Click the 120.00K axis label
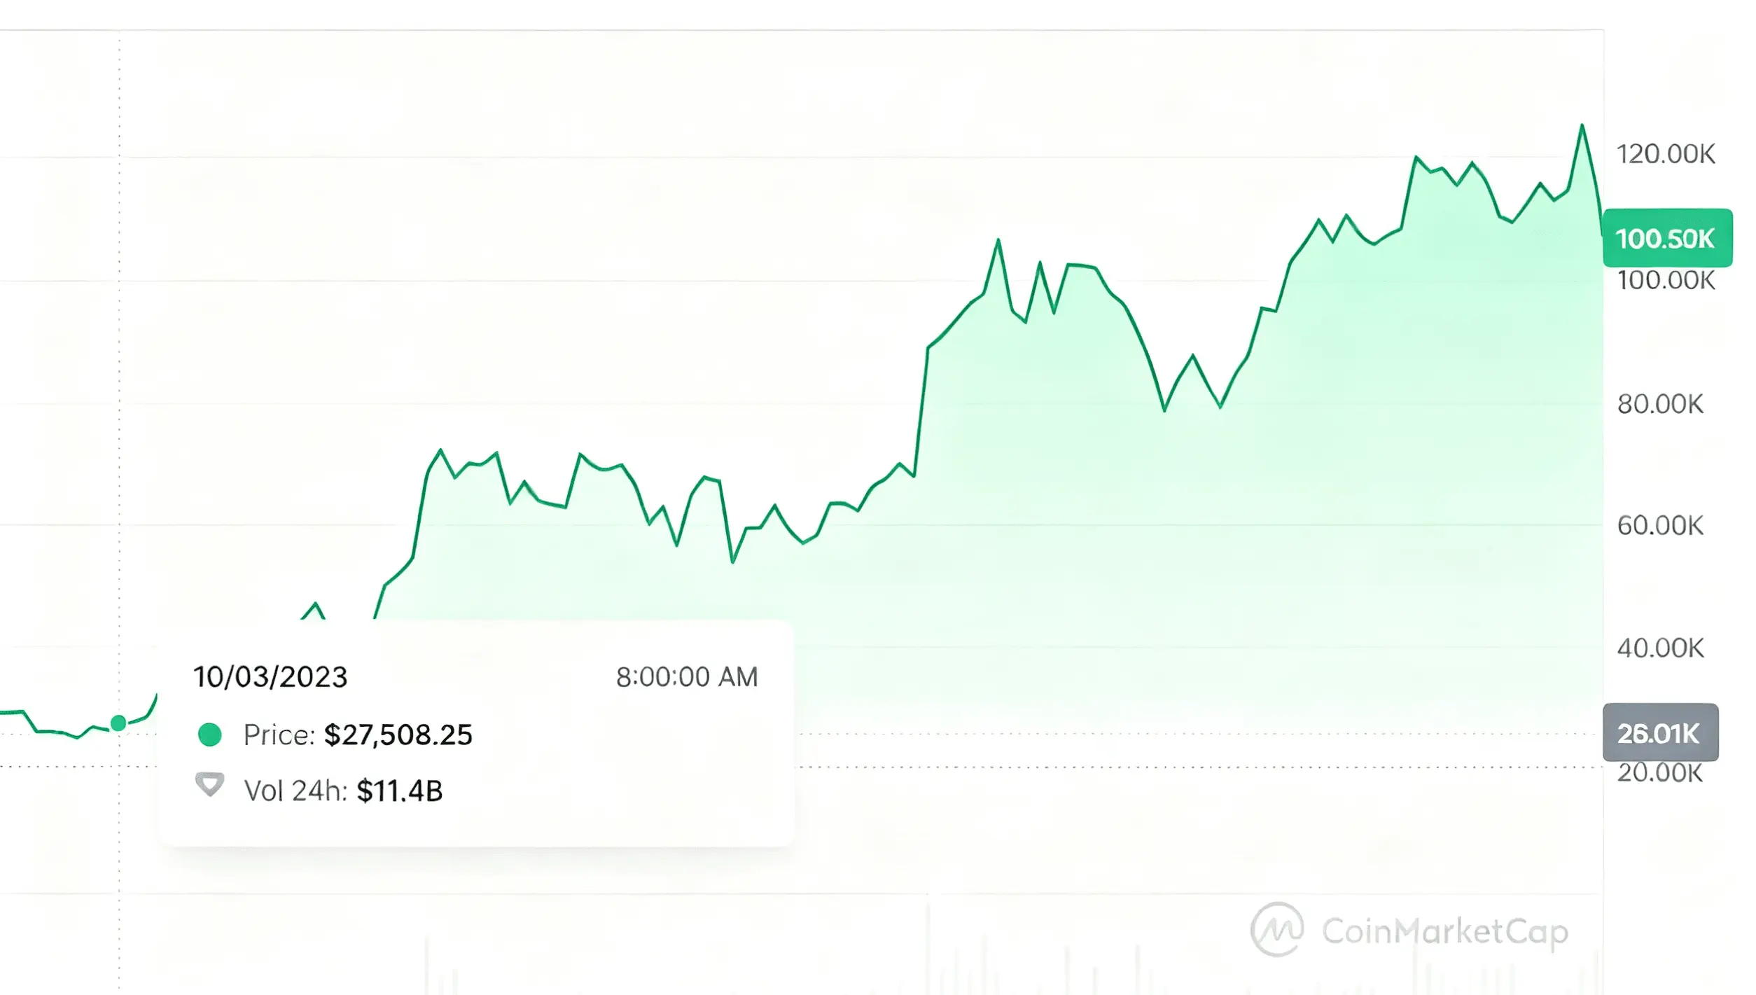Screen dimensions: 1756x995 click(1666, 154)
